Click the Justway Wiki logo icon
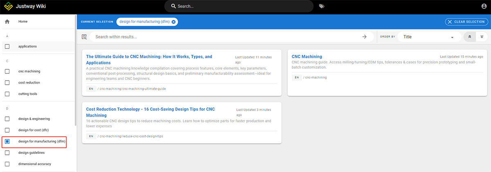The image size is (491, 172). point(9,6)
